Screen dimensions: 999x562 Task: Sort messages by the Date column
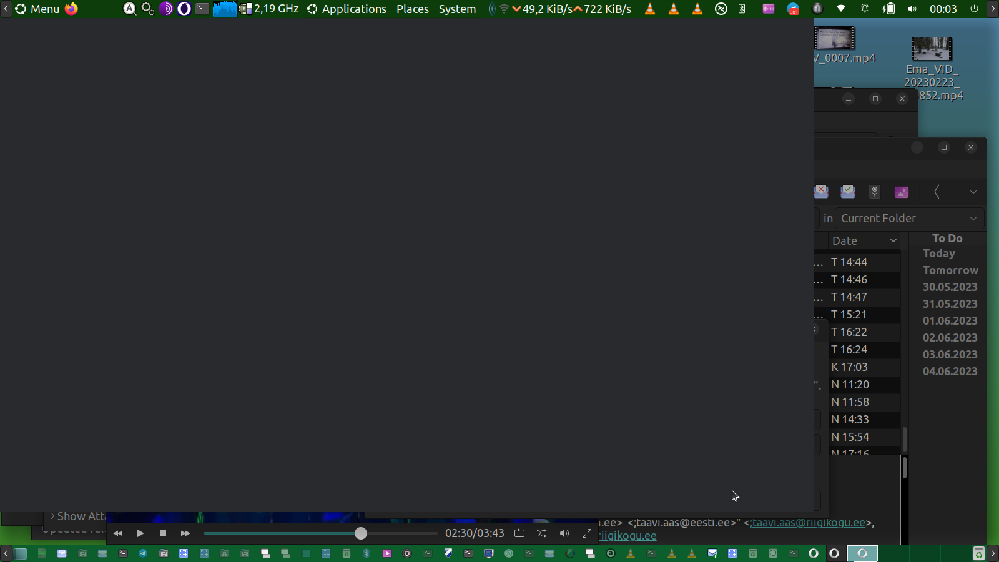[x=864, y=240]
